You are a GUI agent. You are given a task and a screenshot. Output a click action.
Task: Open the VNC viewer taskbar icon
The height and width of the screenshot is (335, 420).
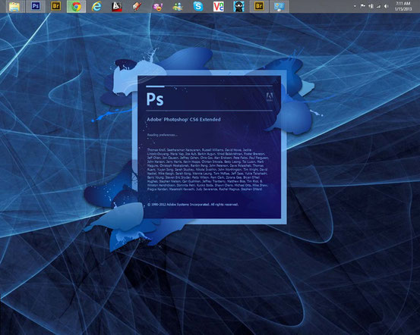coord(219,6)
